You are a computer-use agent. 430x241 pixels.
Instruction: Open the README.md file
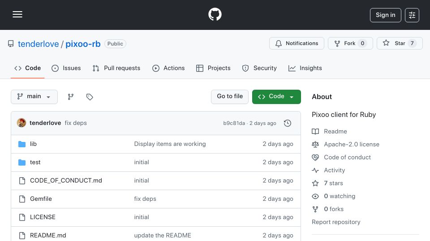tap(48, 236)
